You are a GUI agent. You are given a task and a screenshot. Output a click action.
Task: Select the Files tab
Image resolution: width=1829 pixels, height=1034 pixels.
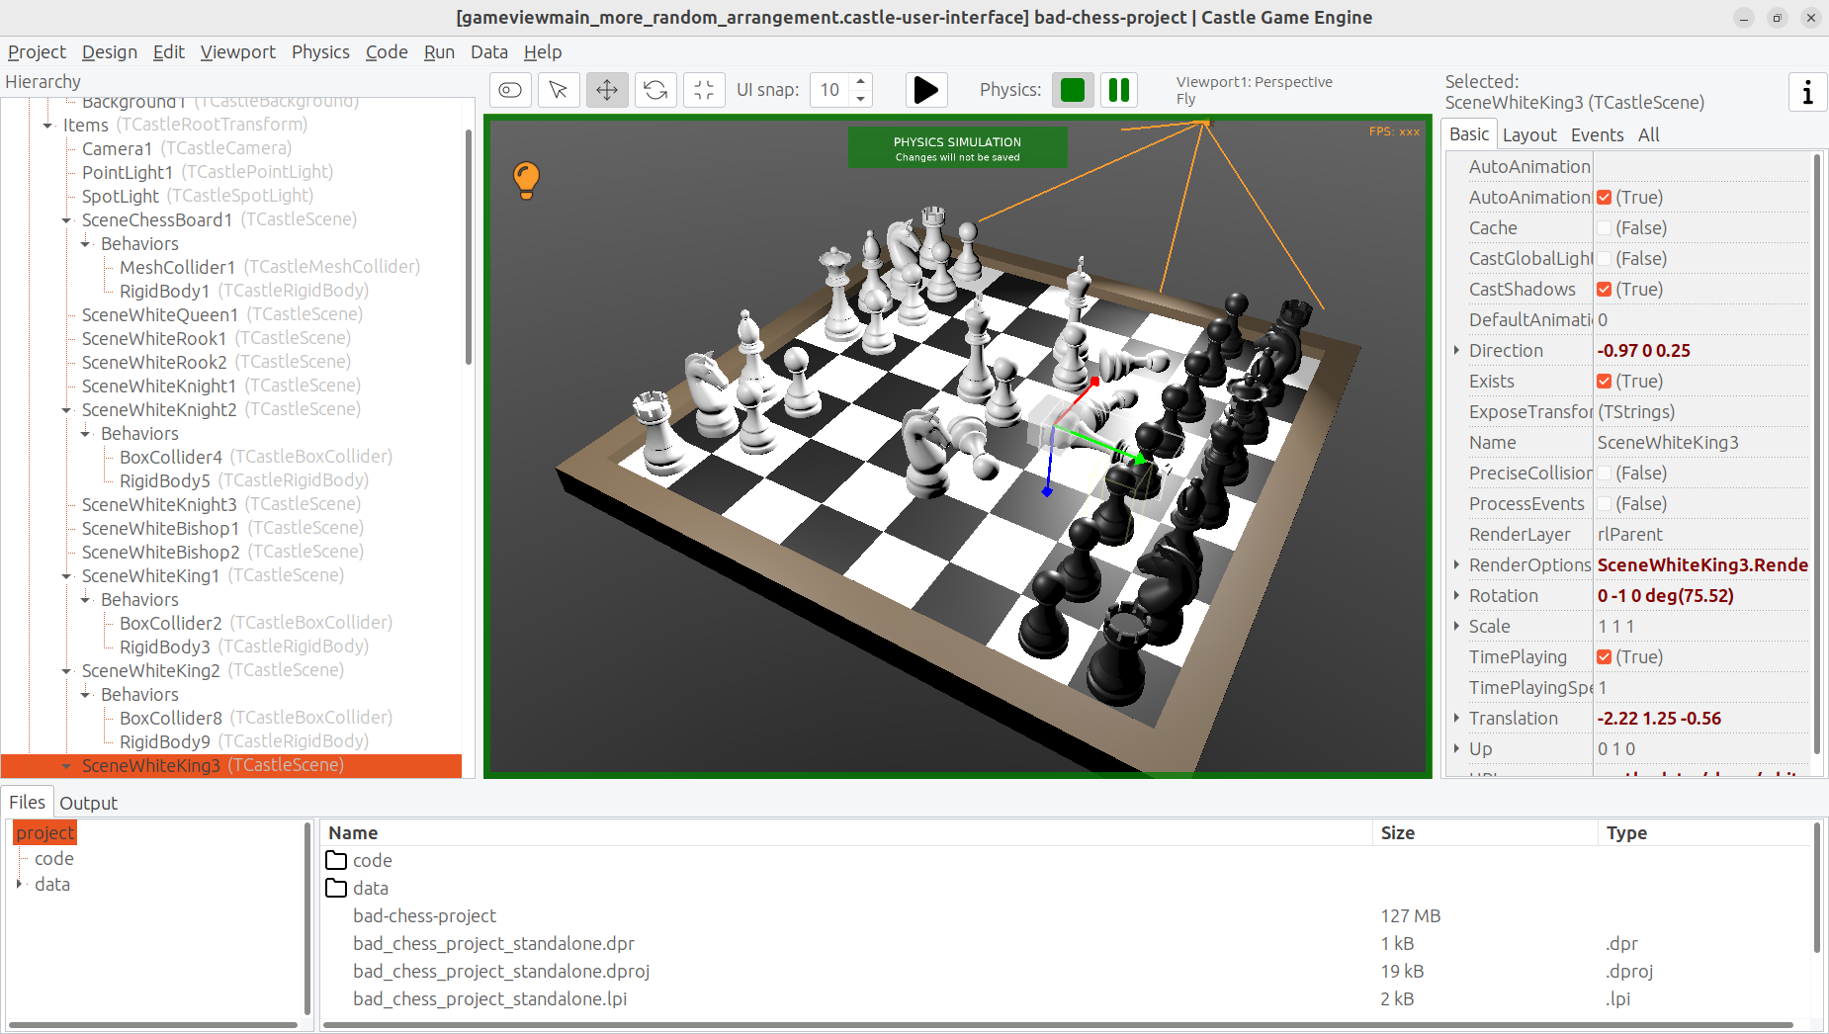click(x=27, y=803)
